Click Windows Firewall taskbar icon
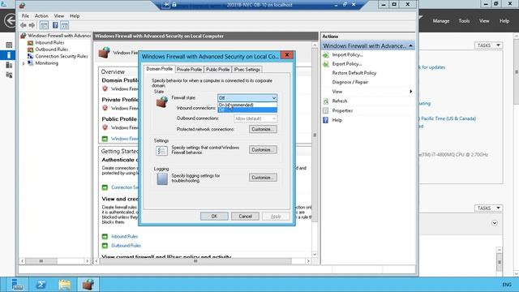Image resolution: width=519 pixels, height=292 pixels. pos(88,285)
